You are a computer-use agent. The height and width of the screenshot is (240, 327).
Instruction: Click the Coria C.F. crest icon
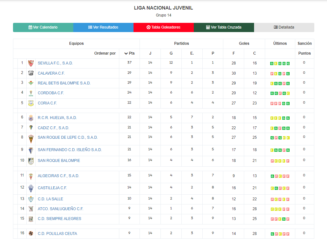pyautogui.click(x=31, y=103)
